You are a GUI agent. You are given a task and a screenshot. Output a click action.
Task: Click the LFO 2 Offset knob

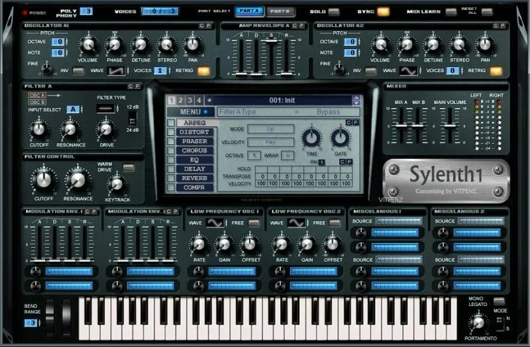(x=333, y=244)
